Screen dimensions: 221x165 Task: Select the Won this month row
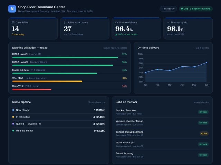(x=59, y=131)
